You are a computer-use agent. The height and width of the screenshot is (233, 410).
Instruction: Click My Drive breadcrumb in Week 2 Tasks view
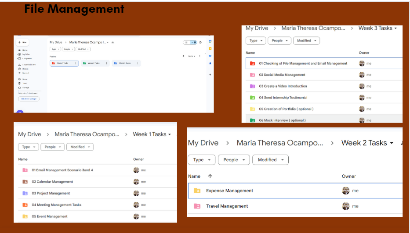[203, 143]
